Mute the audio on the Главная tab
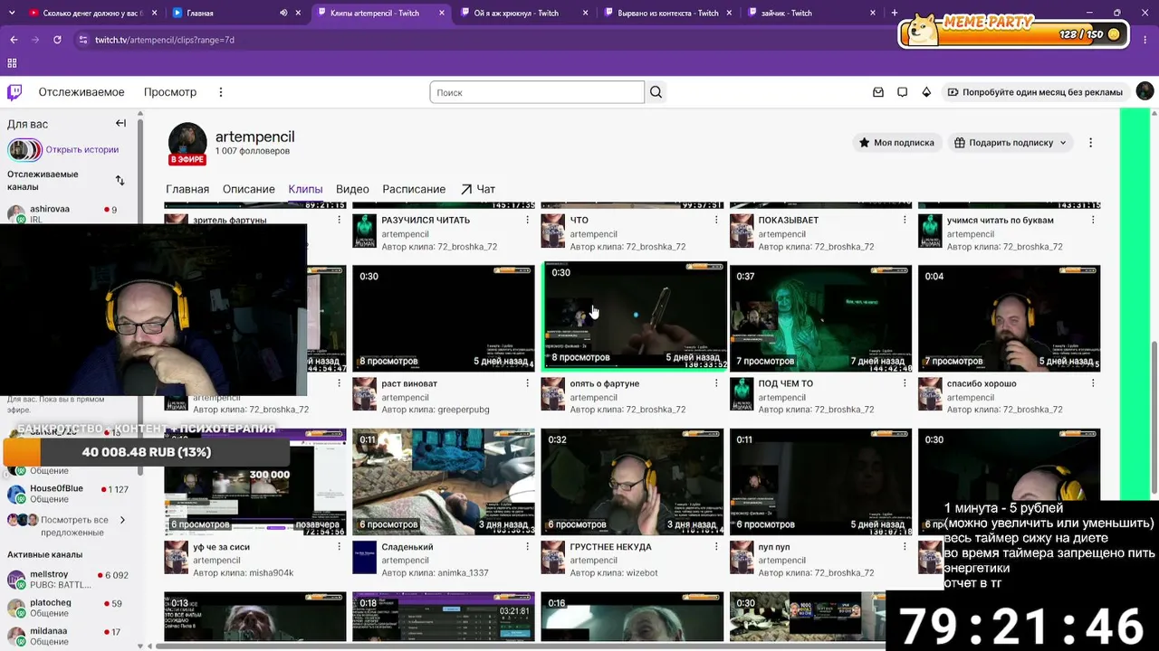 [x=283, y=13]
